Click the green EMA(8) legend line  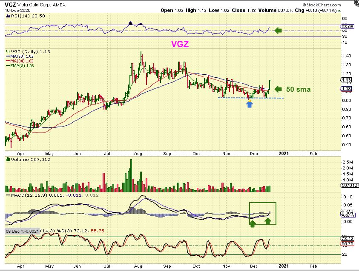click(8, 66)
